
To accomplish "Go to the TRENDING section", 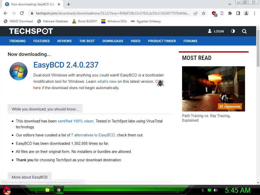I will (x=18, y=41).
